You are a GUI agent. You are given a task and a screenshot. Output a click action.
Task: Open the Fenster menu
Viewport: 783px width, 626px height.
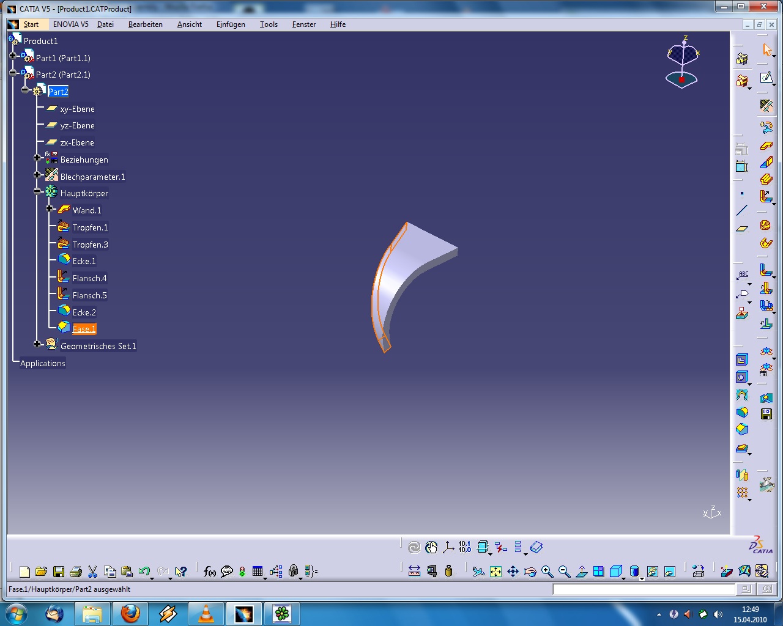[304, 24]
